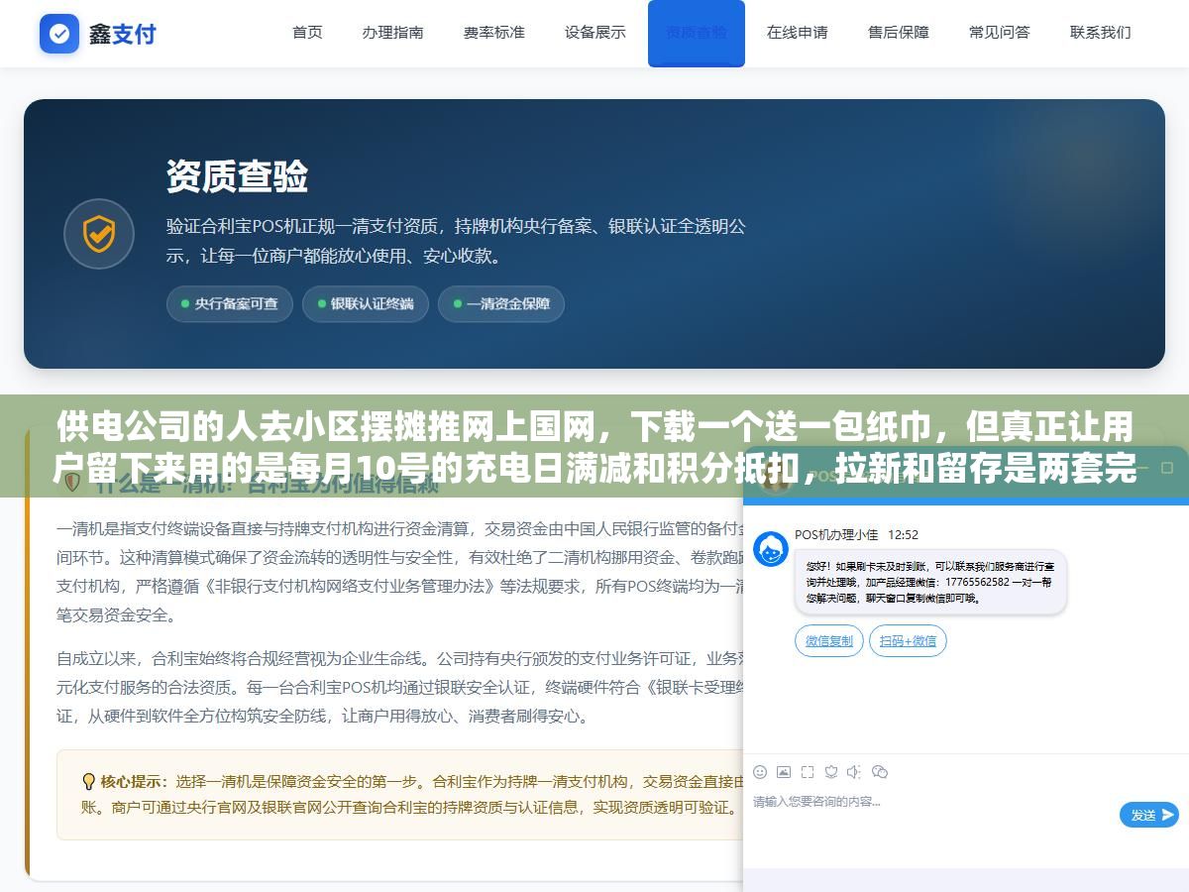The height and width of the screenshot is (892, 1189).
Task: Click the 鑫支付 logo checkmark icon
Action: pos(59,34)
